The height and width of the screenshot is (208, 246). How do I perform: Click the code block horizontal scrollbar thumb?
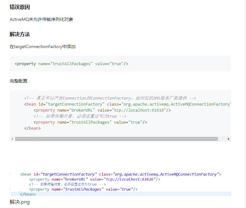point(116,139)
